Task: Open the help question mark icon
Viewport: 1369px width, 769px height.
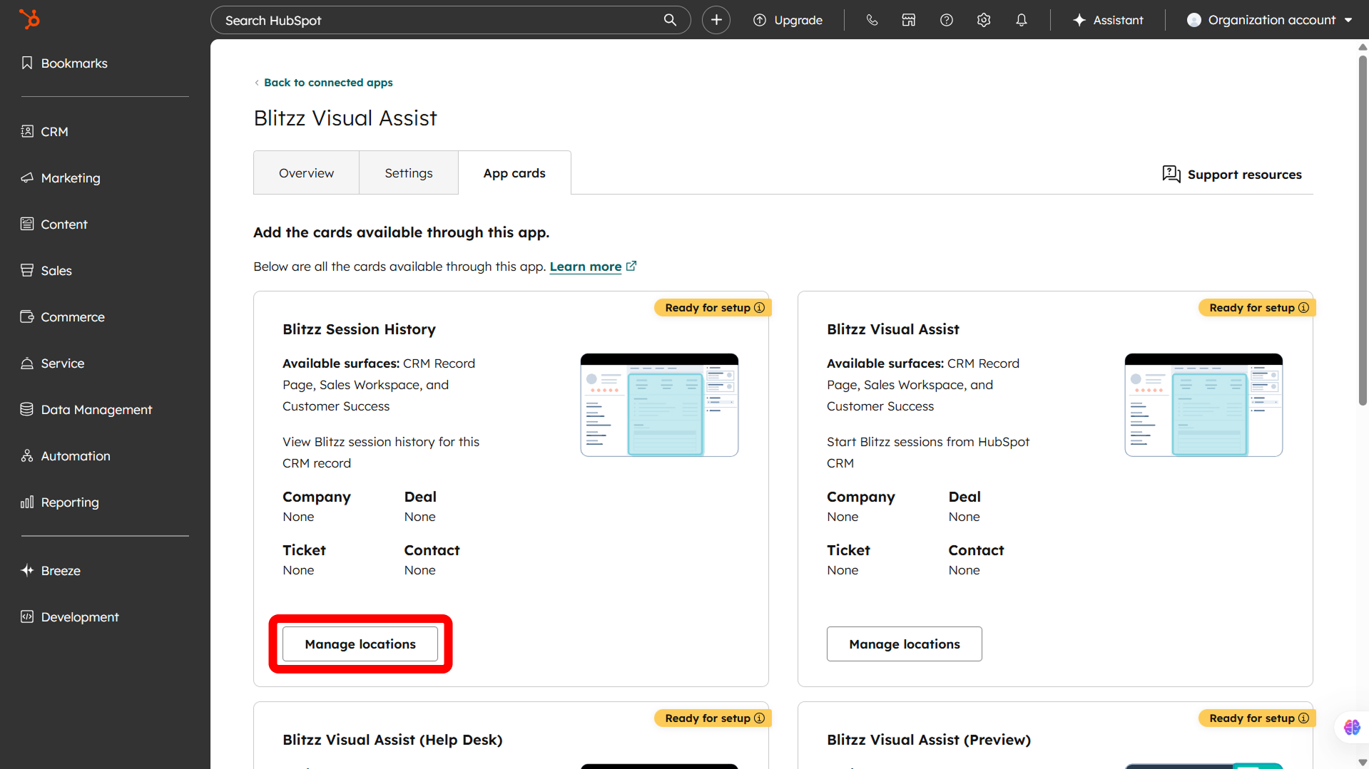Action: coord(947,20)
